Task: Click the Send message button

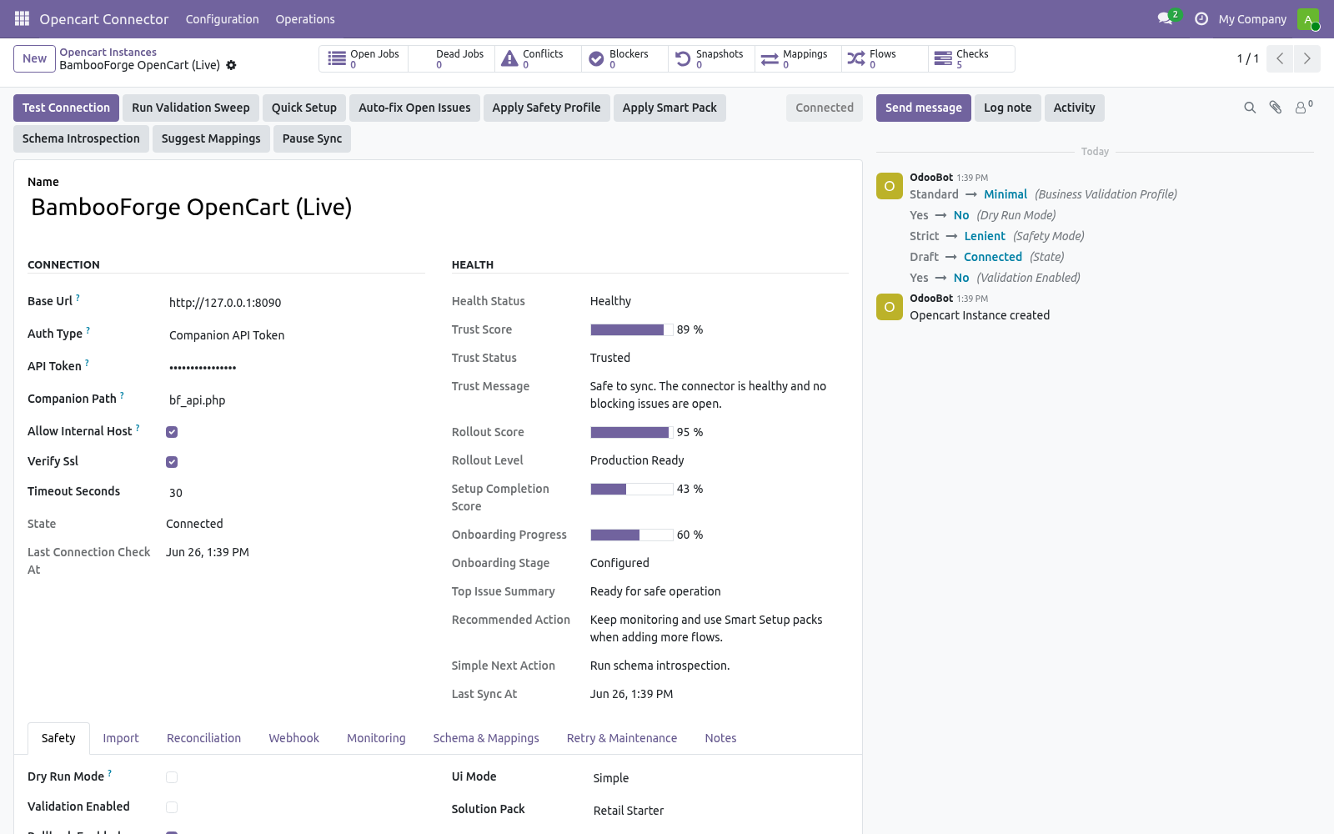Action: [x=923, y=108]
